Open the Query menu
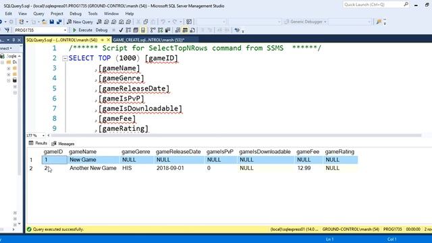This screenshot has width=432, height=243. (x=38, y=13)
